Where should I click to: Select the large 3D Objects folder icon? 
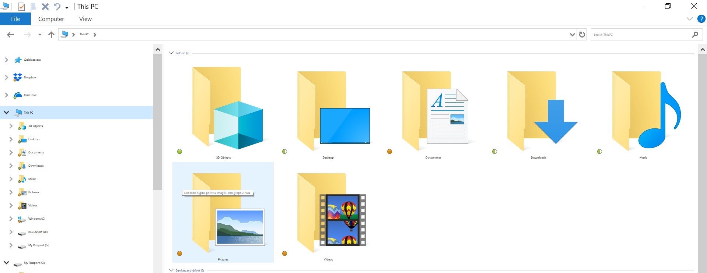click(227, 109)
